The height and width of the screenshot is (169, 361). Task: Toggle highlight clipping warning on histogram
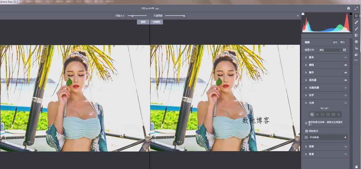pyautogui.click(x=351, y=14)
